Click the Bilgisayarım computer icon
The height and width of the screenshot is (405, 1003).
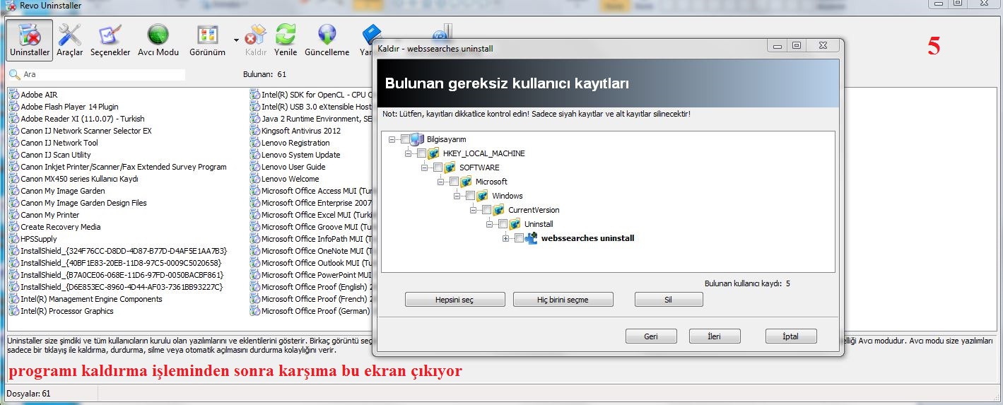417,139
